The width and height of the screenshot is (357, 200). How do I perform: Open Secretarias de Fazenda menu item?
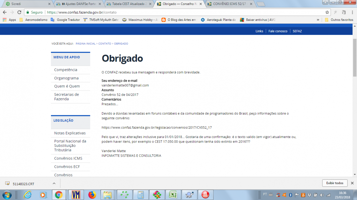point(66,97)
